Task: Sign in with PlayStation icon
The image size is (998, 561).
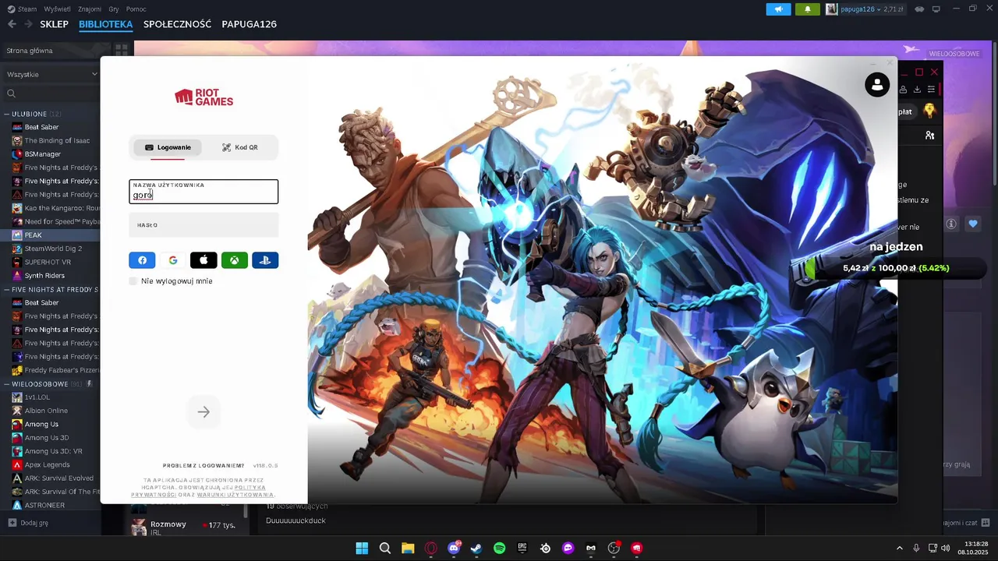Action: point(265,260)
